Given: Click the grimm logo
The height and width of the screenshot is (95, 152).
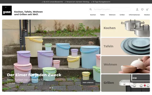Looking at the screenshot, I should pyautogui.click(x=7, y=10).
